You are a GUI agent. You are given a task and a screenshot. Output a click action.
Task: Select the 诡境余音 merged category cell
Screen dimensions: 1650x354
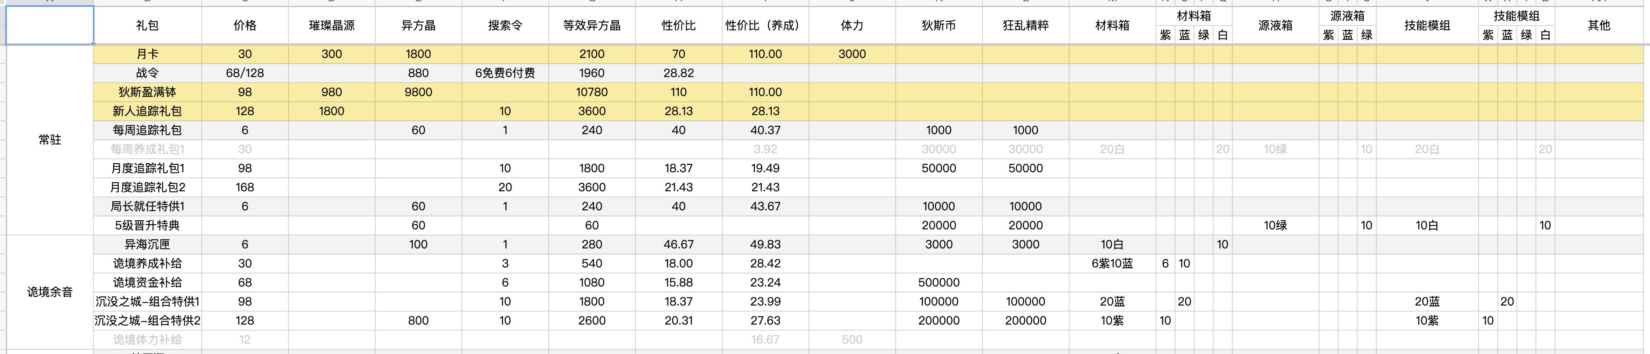tap(50, 292)
